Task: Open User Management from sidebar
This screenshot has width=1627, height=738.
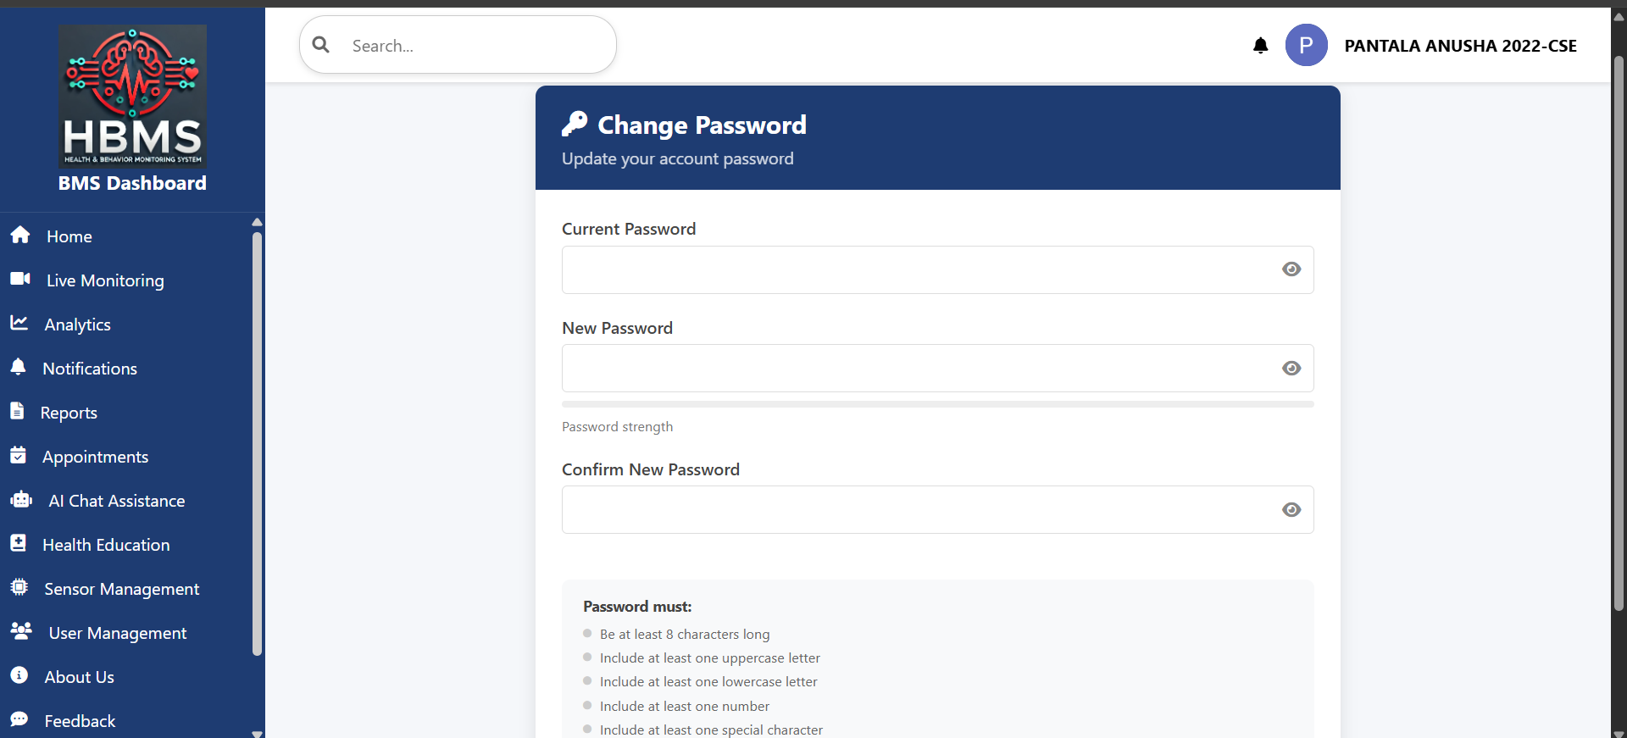Action: point(117,633)
